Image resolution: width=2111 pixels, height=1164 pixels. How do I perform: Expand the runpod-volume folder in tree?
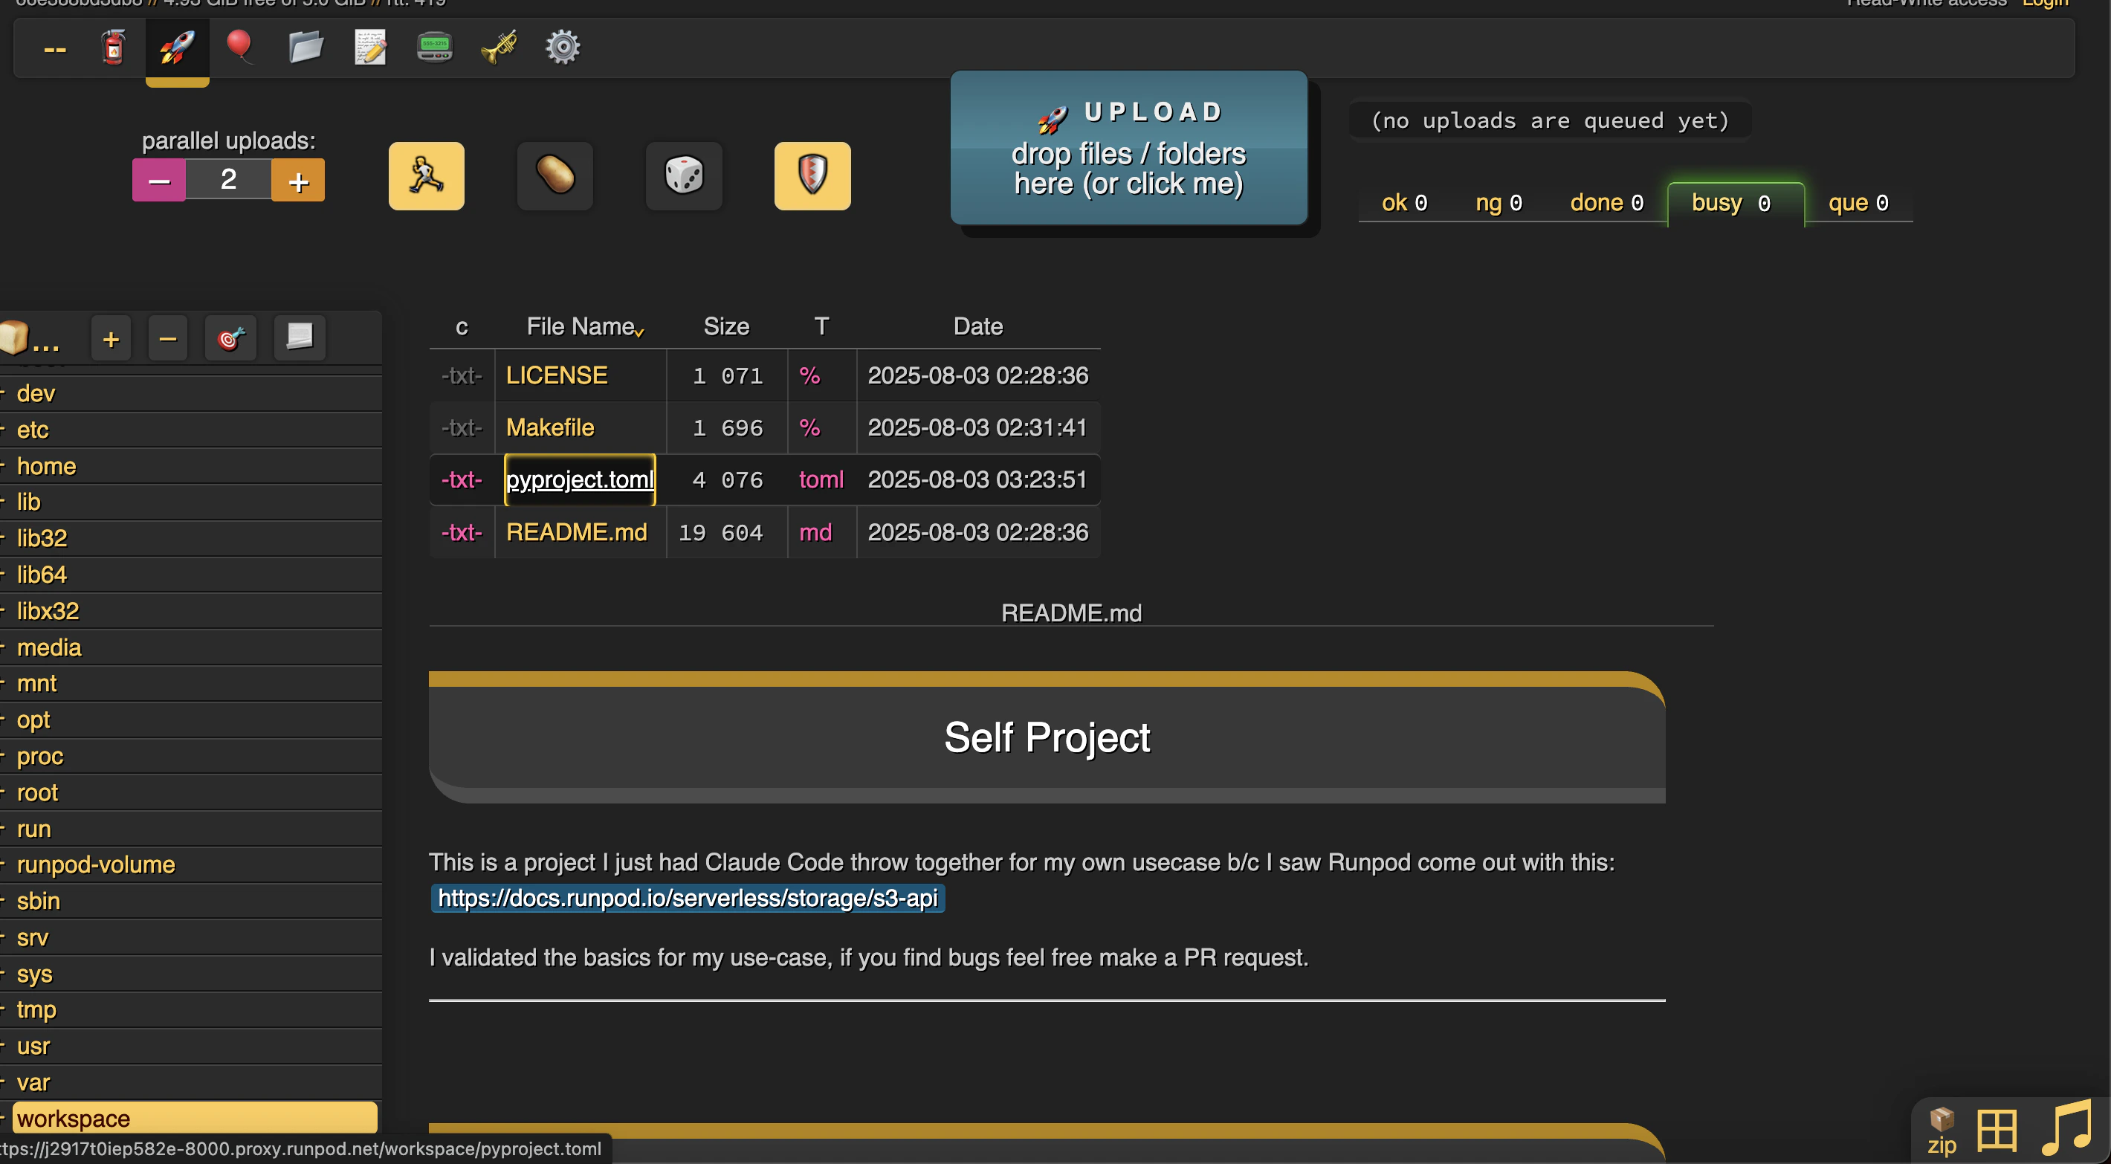[x=96, y=864]
